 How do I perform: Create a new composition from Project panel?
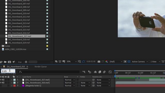[x=9, y=62]
